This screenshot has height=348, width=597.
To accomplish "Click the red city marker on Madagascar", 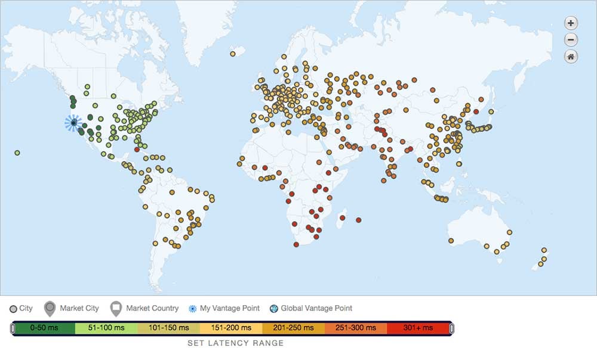I will (342, 218).
